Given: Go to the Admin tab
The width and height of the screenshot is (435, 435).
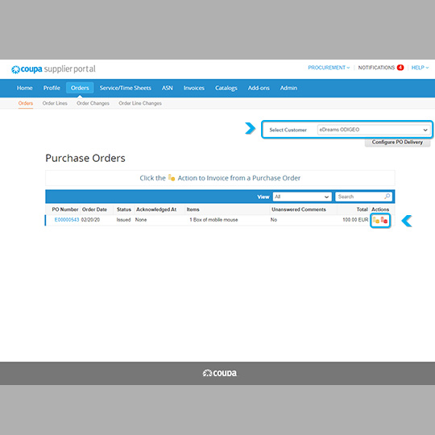Looking at the screenshot, I should (x=288, y=88).
